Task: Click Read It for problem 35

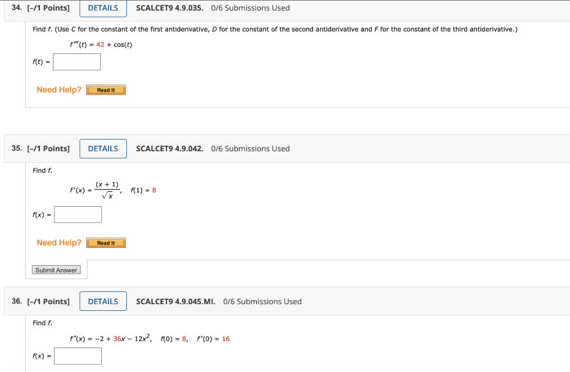Action: [x=106, y=242]
